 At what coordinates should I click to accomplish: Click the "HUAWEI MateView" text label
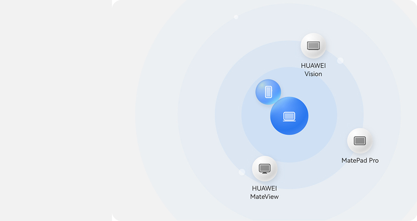(264, 193)
